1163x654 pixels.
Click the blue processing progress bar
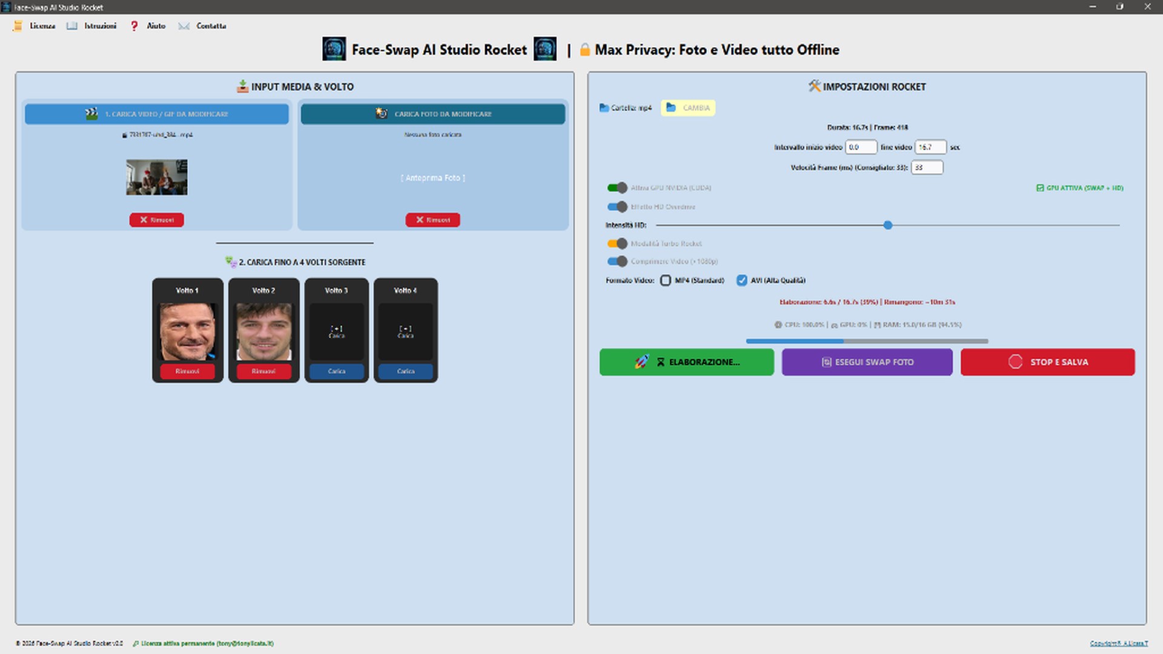[867, 342]
